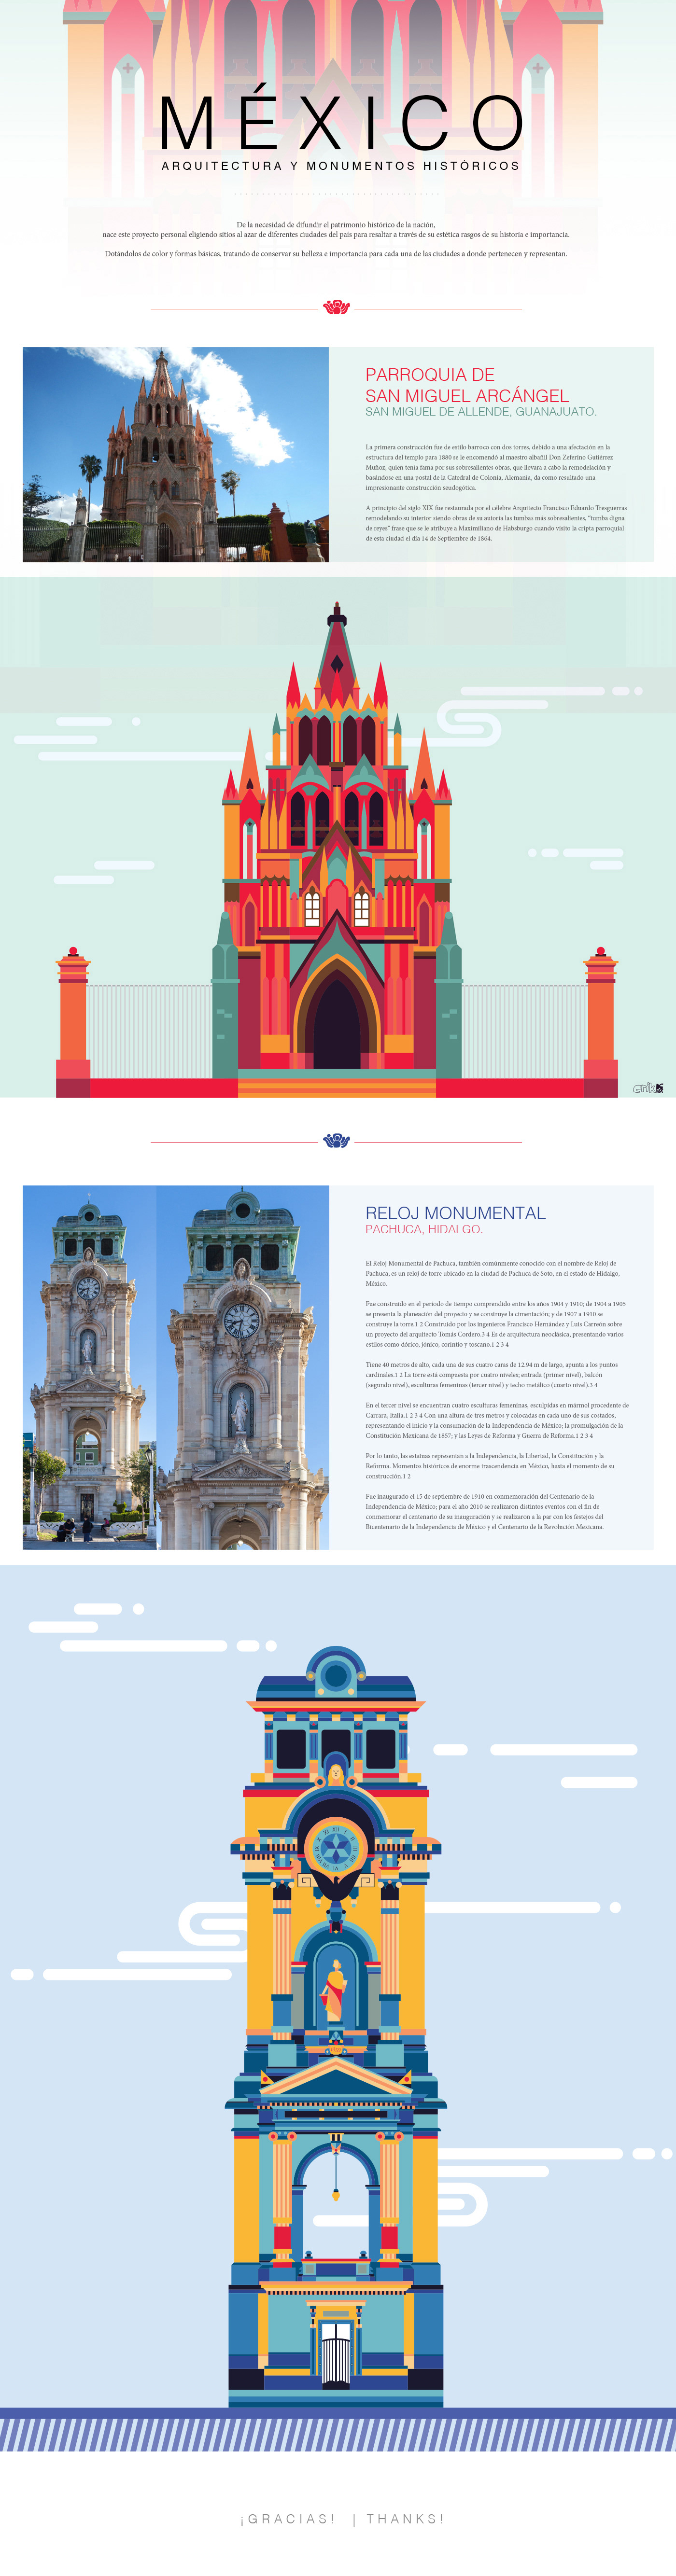Click 'Pachuca, Hidalgo.' subtitle
676x2576 pixels.
pos(424,1229)
